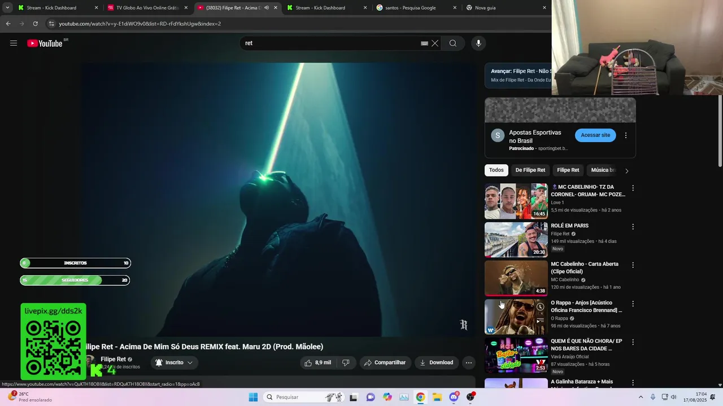Image resolution: width=723 pixels, height=406 pixels.
Task: Clear the search box with X icon
Action: [x=435, y=43]
